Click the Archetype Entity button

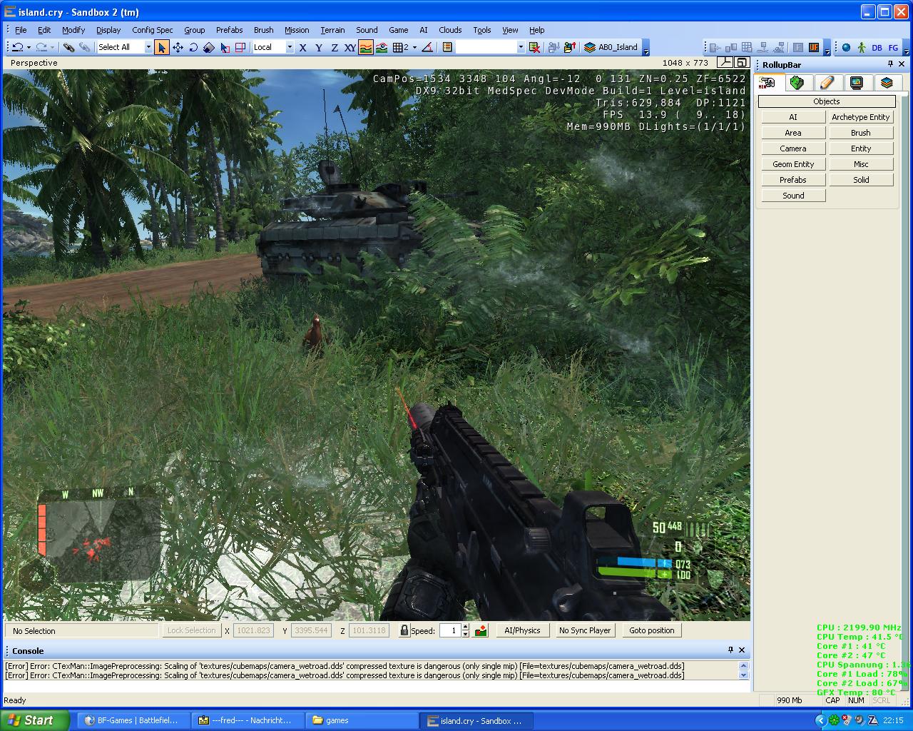click(x=860, y=117)
